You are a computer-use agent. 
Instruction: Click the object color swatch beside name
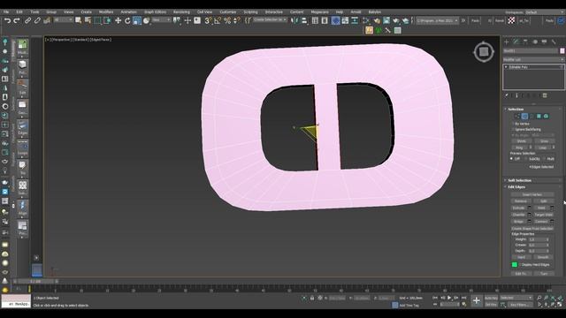(x=562, y=51)
